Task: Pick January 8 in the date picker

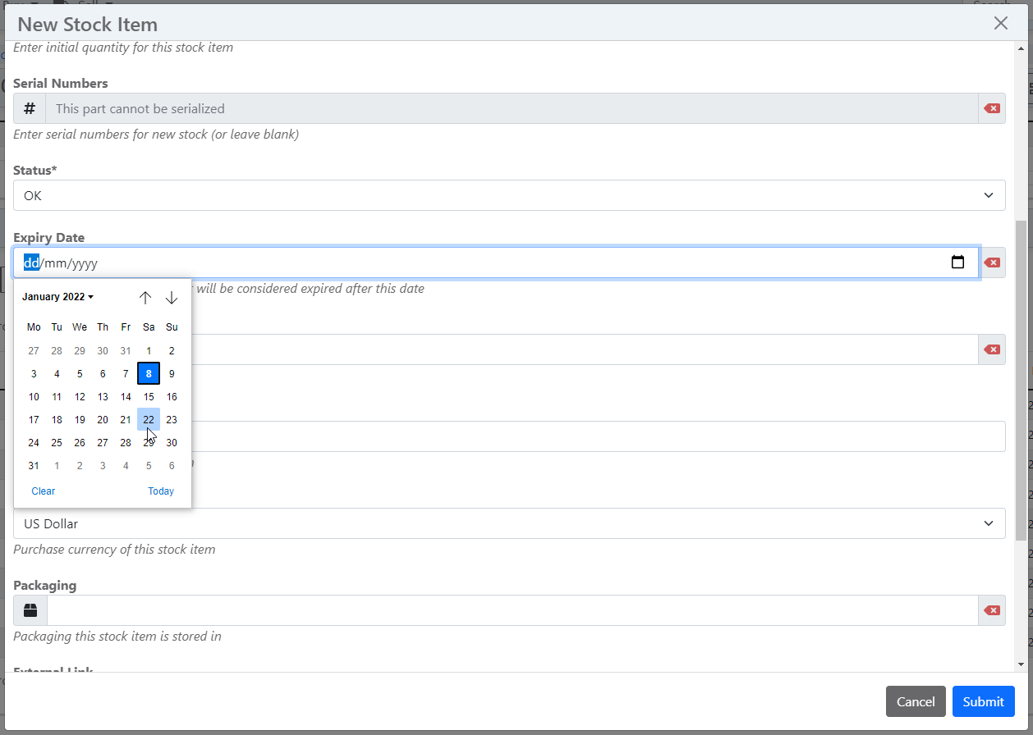Action: click(x=149, y=373)
